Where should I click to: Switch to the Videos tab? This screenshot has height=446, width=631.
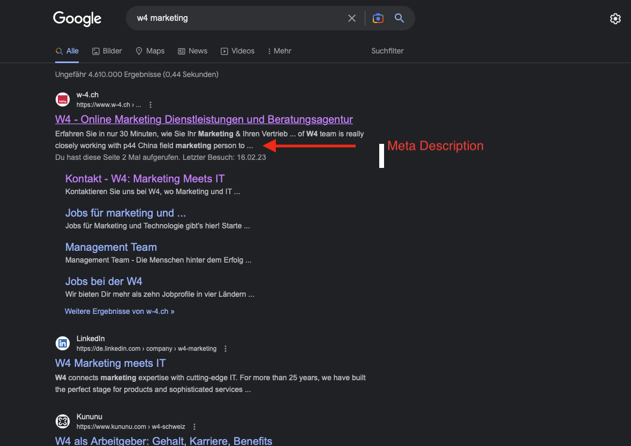pos(237,51)
